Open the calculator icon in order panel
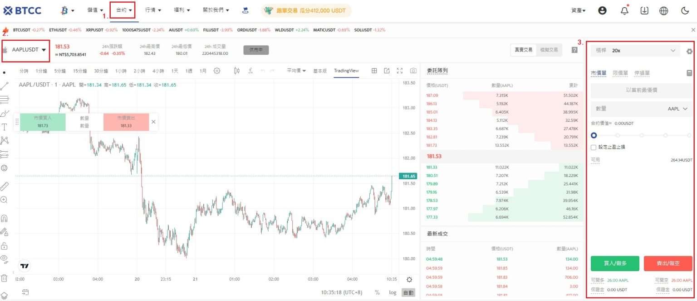Screen dimensions: 697x301 click(690, 73)
